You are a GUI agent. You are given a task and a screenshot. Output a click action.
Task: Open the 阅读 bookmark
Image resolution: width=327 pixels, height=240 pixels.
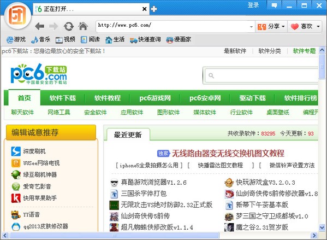(90, 39)
